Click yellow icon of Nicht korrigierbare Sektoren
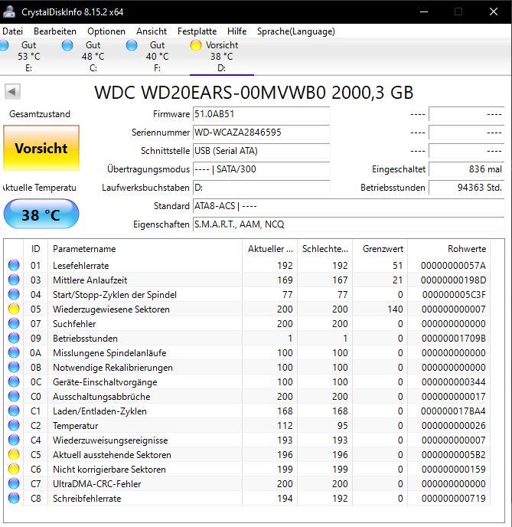Image resolution: width=512 pixels, height=527 pixels. tap(14, 470)
